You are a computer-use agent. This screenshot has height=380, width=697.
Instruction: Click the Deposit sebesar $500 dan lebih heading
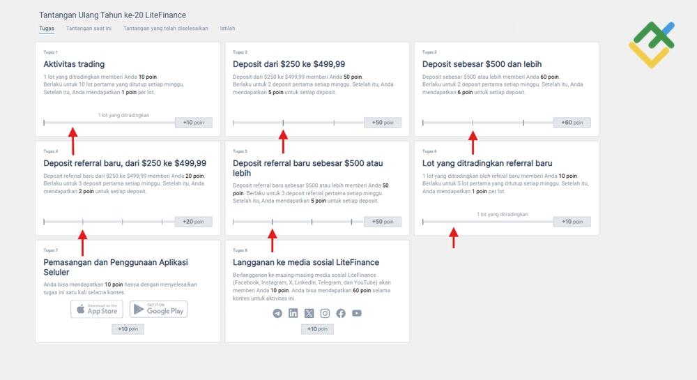pyautogui.click(x=482, y=64)
